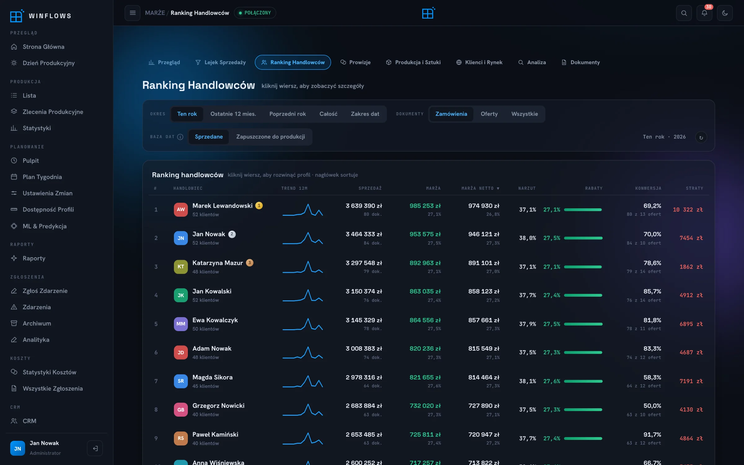744x465 pixels.
Task: Click the Dzień Produkcyjny sun icon
Action: [x=14, y=63]
